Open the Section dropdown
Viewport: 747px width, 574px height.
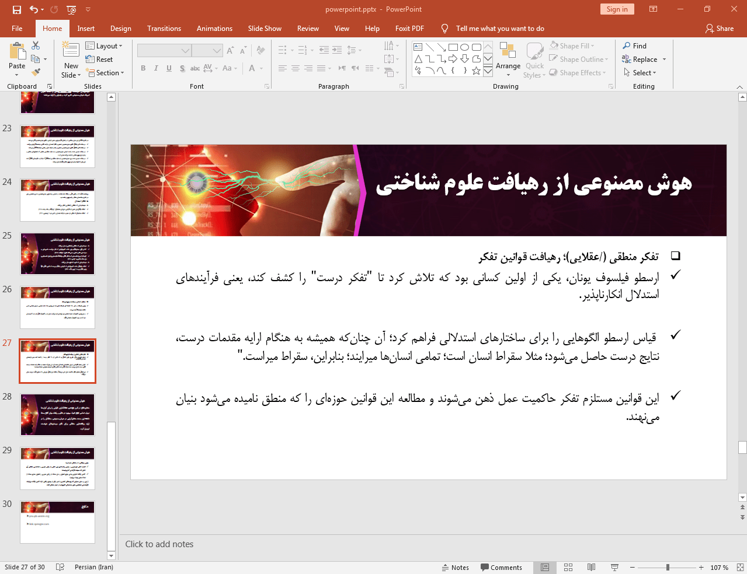pyautogui.click(x=105, y=73)
